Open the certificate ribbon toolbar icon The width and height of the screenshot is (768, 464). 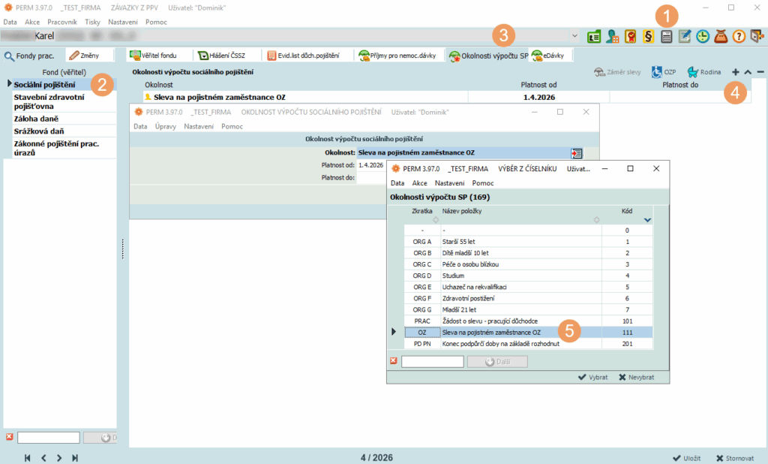pos(630,36)
